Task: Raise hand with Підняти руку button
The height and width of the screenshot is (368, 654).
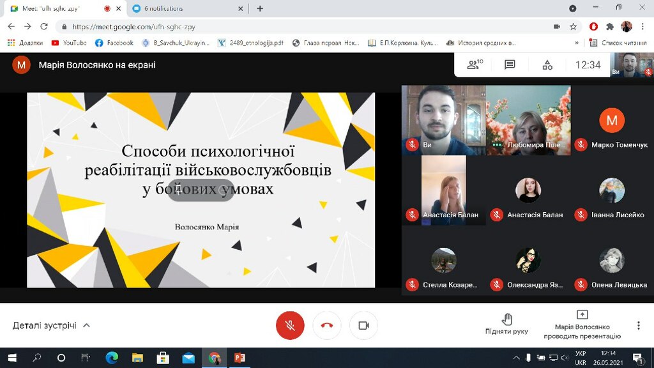Action: (x=506, y=324)
